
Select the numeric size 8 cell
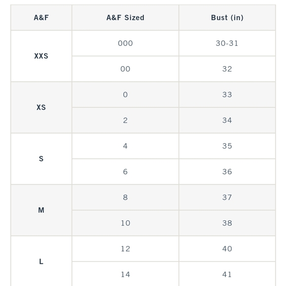click(125, 197)
